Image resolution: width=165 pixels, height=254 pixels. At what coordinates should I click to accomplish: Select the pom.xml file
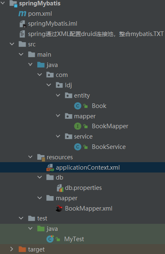coord(40,14)
